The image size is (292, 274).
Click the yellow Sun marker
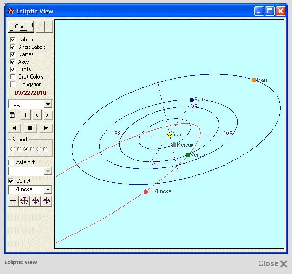coord(169,134)
